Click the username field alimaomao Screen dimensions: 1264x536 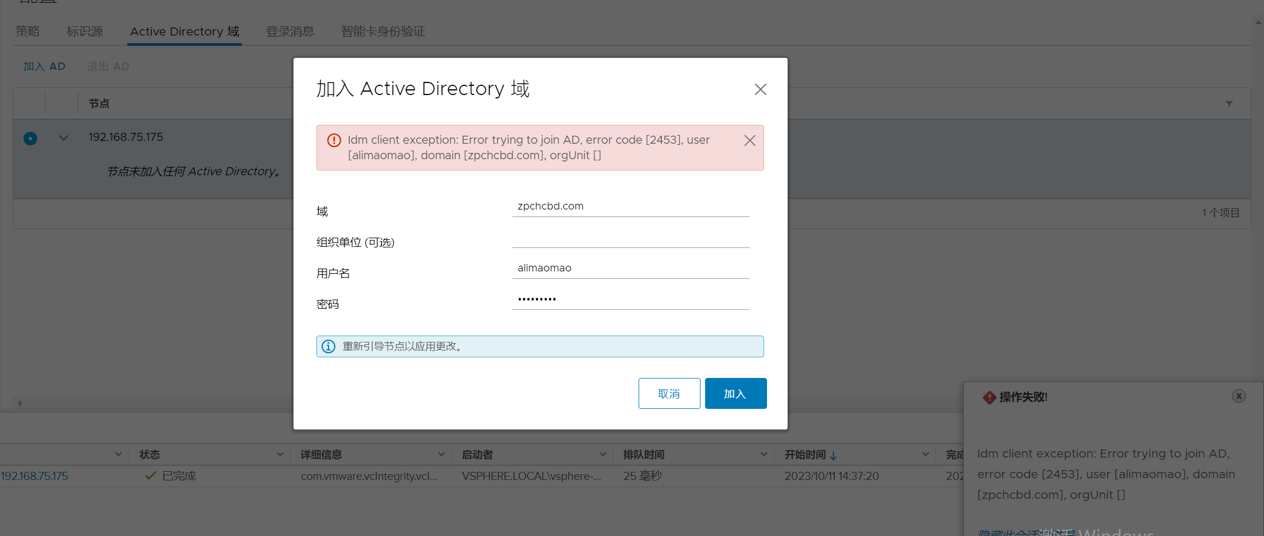tap(631, 268)
